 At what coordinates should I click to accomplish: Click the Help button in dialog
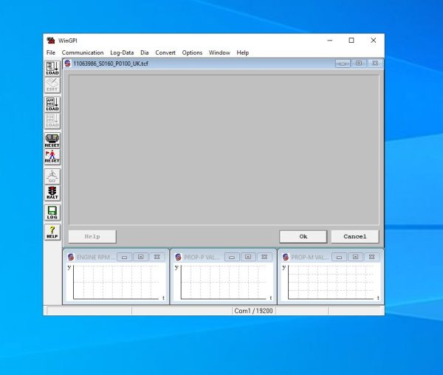[x=92, y=237]
